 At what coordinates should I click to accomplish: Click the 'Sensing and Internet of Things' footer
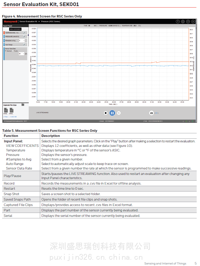tap(165, 263)
